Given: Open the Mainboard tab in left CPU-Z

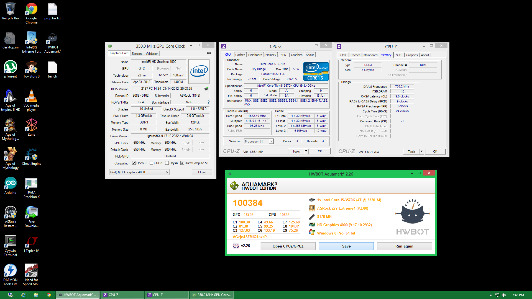Looking at the screenshot, I should (x=255, y=55).
